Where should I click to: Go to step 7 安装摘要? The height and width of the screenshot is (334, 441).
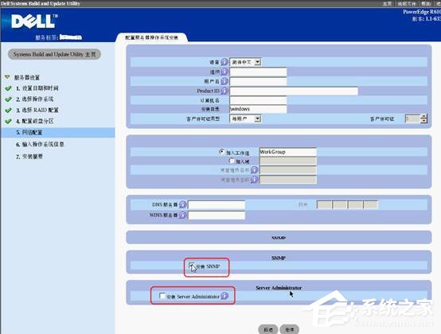[29, 157]
